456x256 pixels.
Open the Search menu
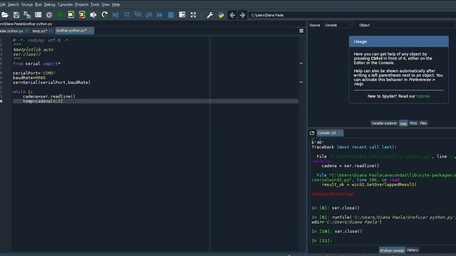[13, 4]
